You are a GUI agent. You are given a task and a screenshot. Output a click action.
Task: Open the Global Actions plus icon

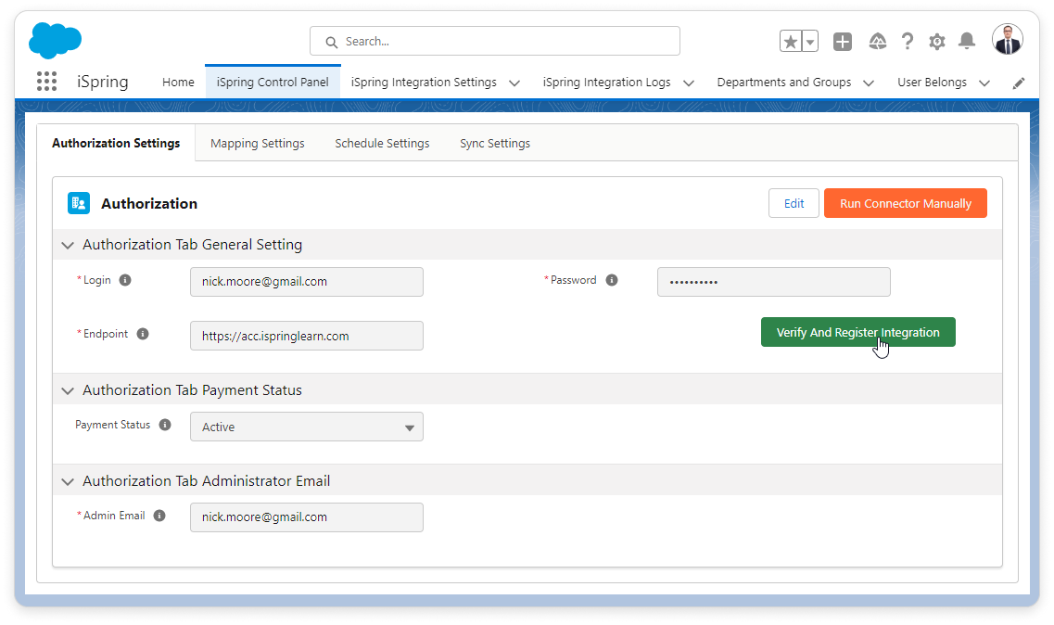[842, 42]
